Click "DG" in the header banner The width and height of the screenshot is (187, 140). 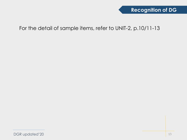(173, 10)
